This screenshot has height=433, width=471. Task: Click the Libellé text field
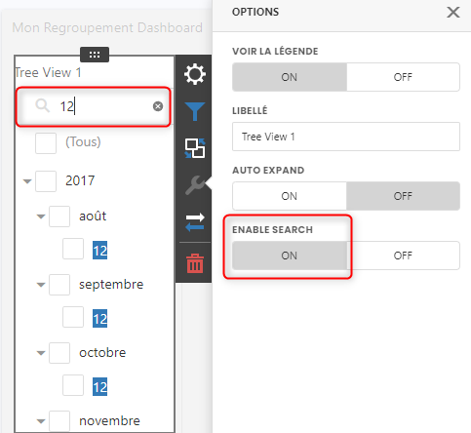point(346,137)
